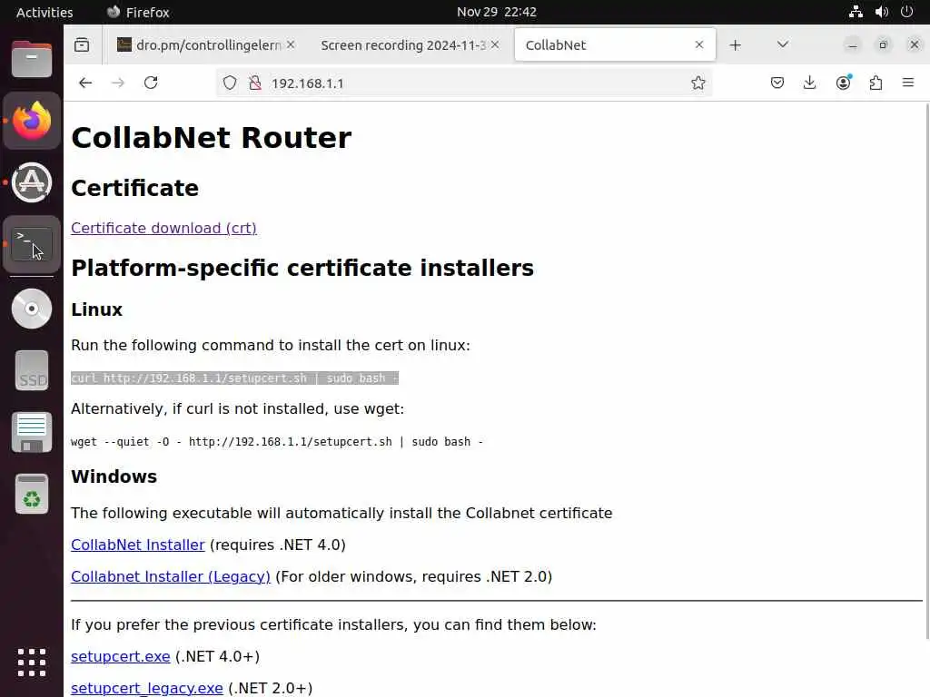Click the highlighted curl command text
Image resolution: width=930 pixels, height=697 pixels.
coord(235,378)
